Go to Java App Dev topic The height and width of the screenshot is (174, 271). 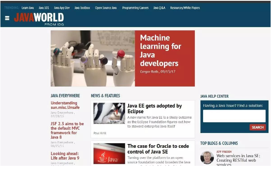pyautogui.click(x=62, y=8)
